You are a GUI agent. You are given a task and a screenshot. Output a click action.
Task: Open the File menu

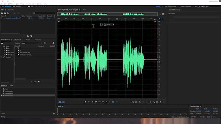[x=2, y=4]
